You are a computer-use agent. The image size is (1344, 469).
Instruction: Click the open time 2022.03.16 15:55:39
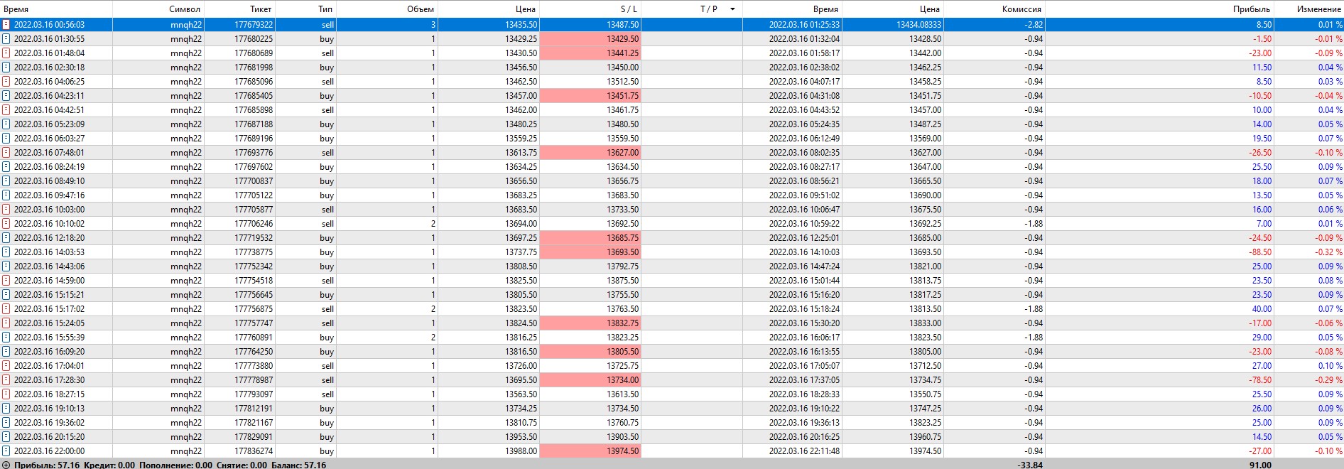(x=49, y=338)
